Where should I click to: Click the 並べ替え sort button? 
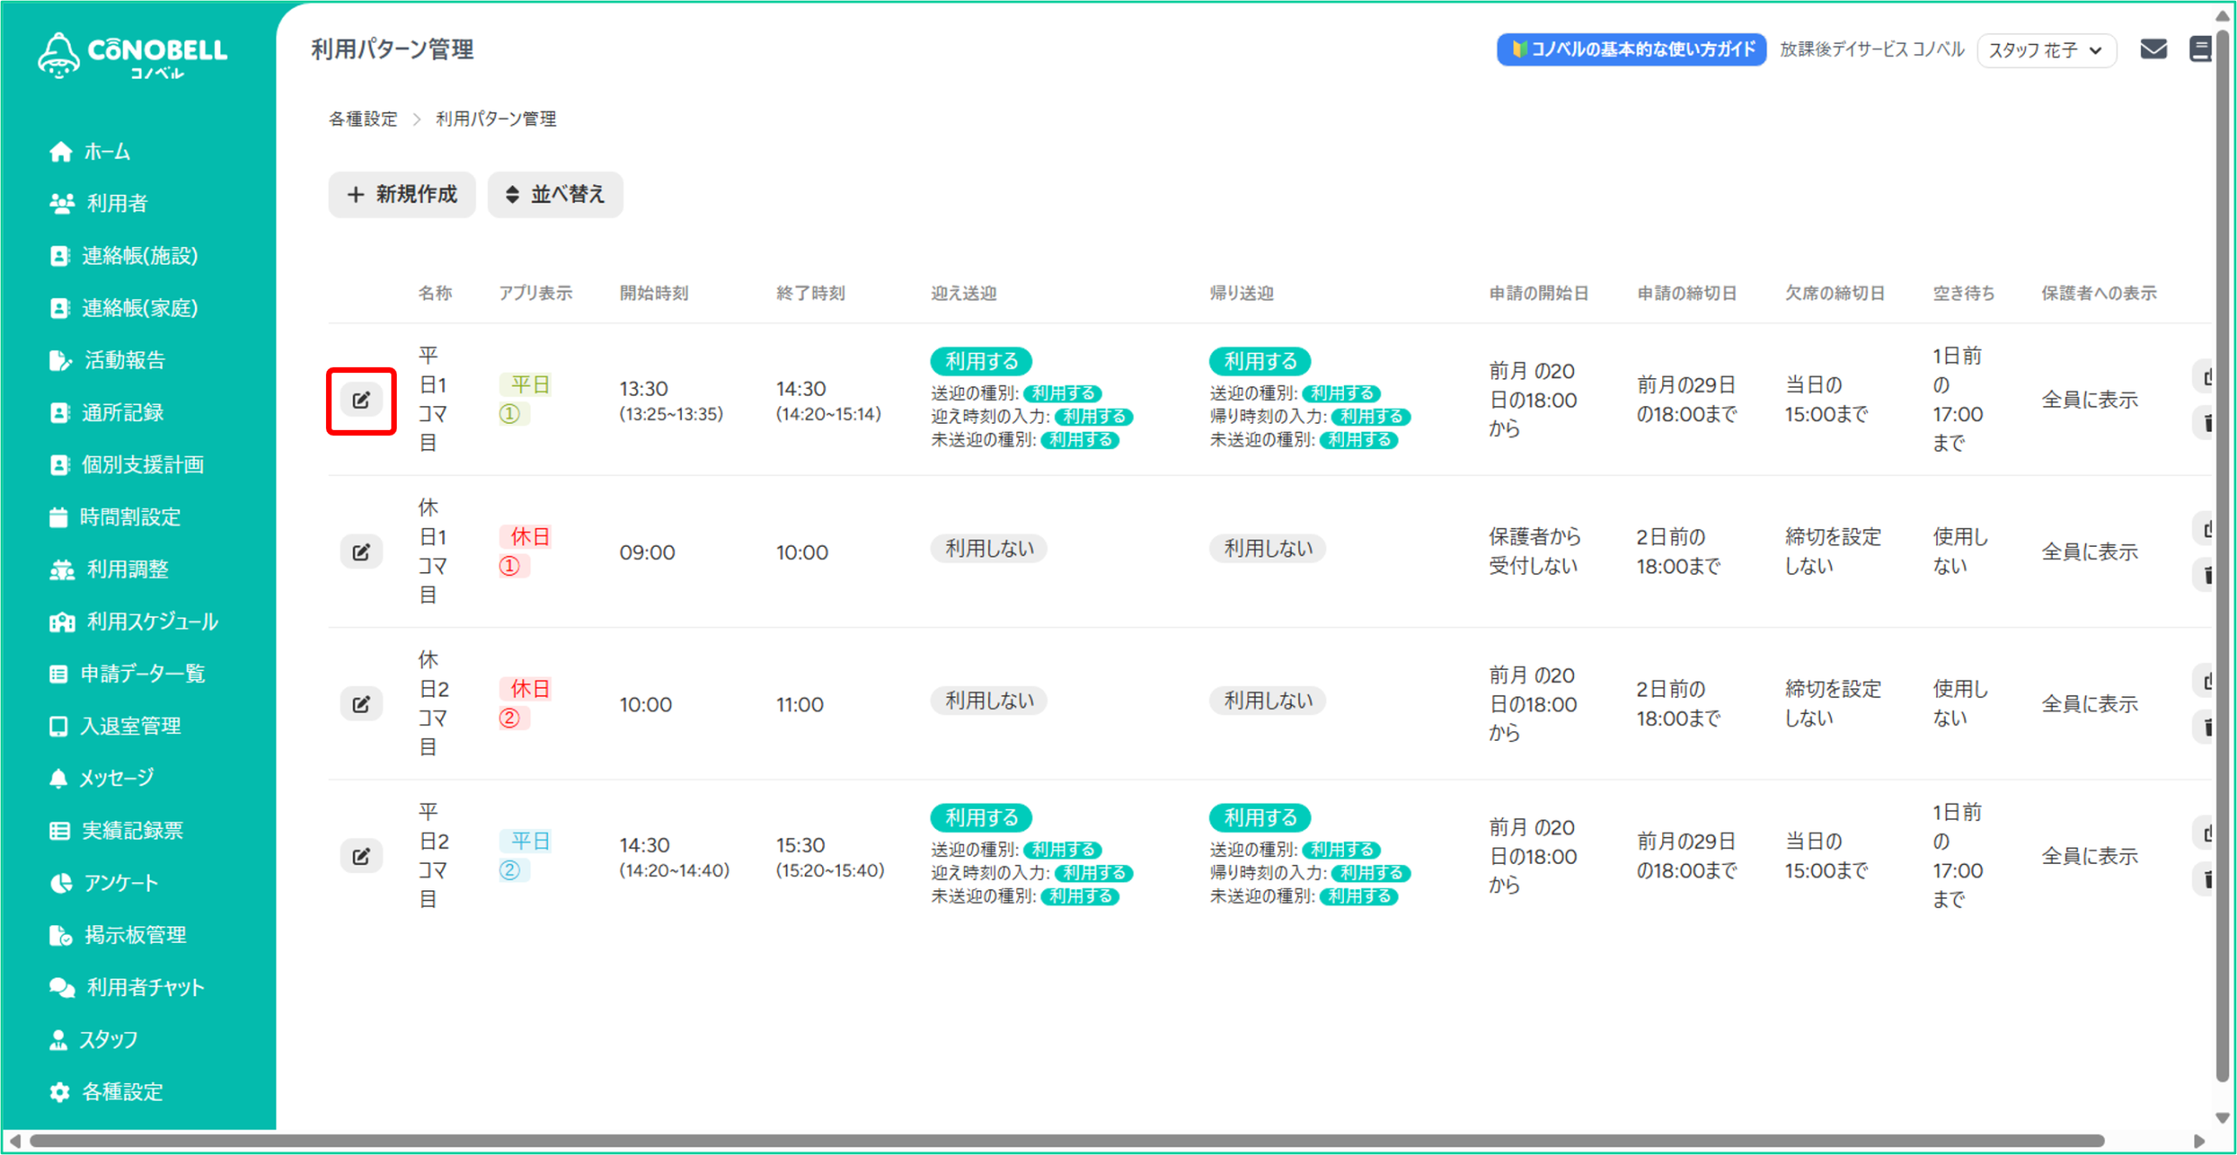[x=555, y=194]
